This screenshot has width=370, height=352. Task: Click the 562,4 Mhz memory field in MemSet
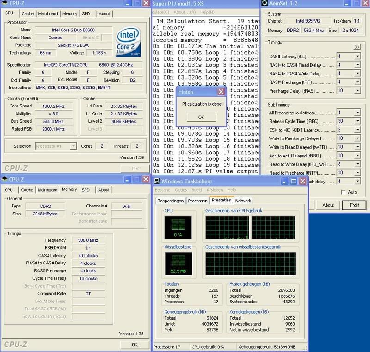pyautogui.click(x=314, y=30)
